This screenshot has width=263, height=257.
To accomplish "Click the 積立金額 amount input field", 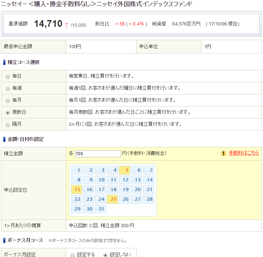I will [98, 154].
